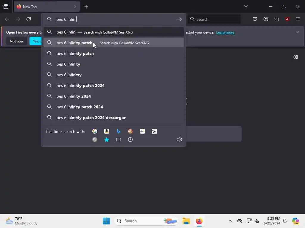The width and height of the screenshot is (305, 228).
Task: Personalize new tab gear icon
Action: (x=296, y=57)
